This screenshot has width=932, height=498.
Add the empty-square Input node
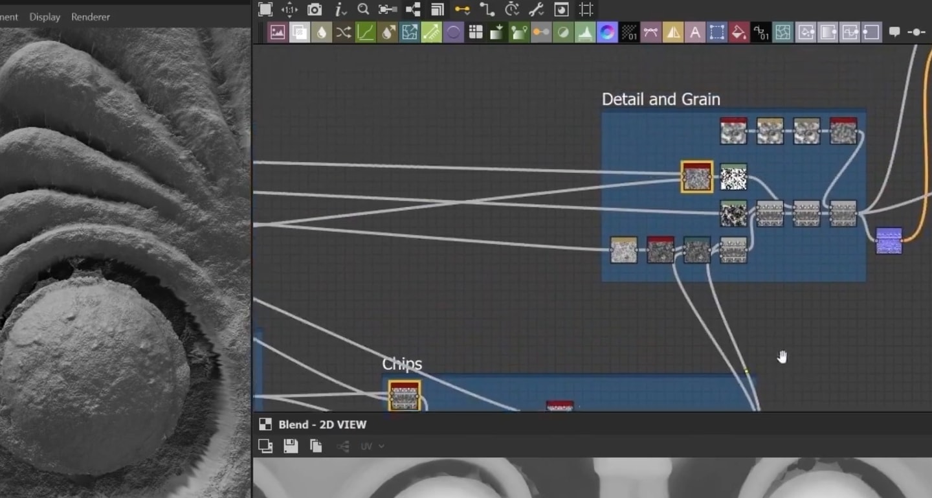click(872, 32)
